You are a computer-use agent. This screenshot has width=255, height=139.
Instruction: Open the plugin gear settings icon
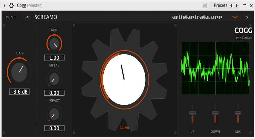click(x=11, y=6)
